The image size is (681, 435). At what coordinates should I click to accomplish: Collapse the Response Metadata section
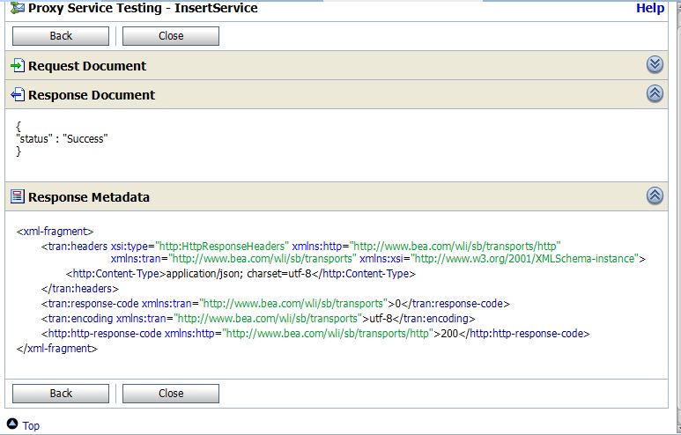pos(655,196)
